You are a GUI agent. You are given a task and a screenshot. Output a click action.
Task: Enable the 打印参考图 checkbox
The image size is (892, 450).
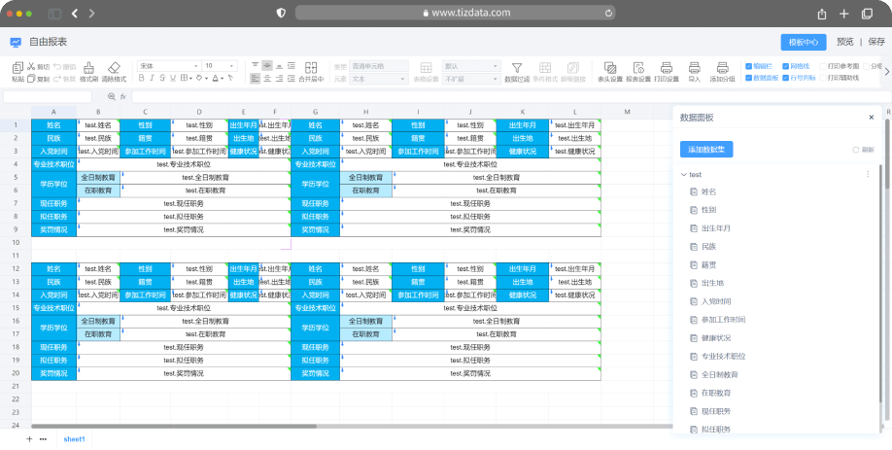(823, 66)
